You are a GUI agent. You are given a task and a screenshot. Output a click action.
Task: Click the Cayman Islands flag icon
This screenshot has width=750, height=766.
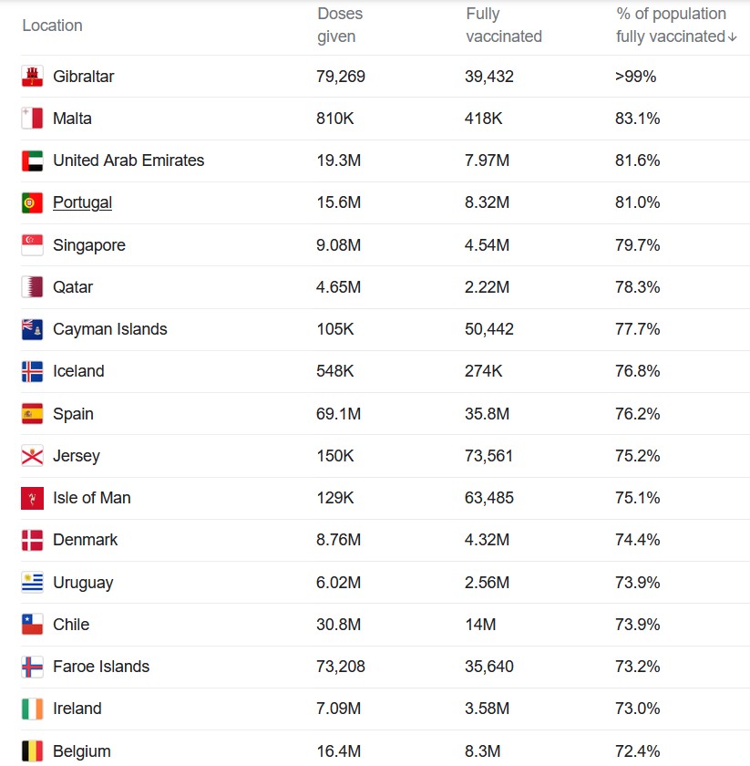tap(32, 329)
